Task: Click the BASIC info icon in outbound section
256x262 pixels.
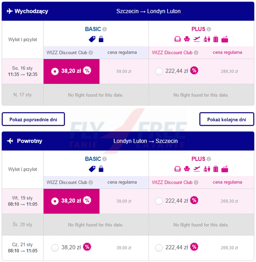Action: (x=105, y=29)
